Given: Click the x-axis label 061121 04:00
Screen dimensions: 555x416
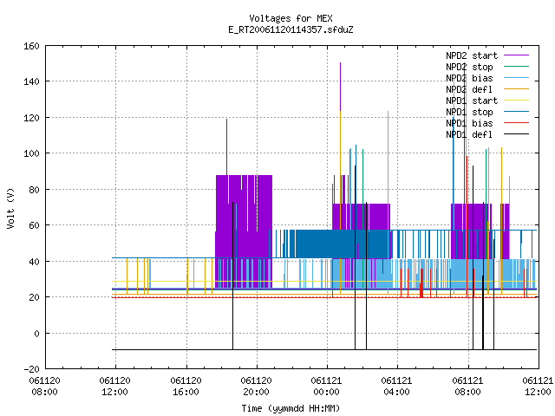Looking at the screenshot, I should pyautogui.click(x=396, y=387).
